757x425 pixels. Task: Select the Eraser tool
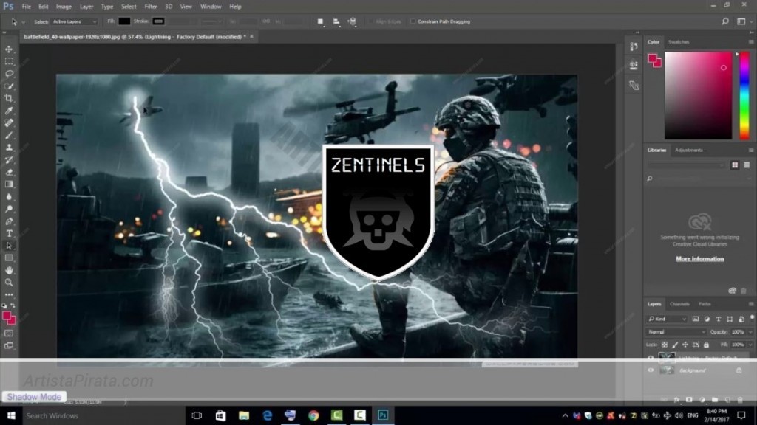(x=9, y=172)
